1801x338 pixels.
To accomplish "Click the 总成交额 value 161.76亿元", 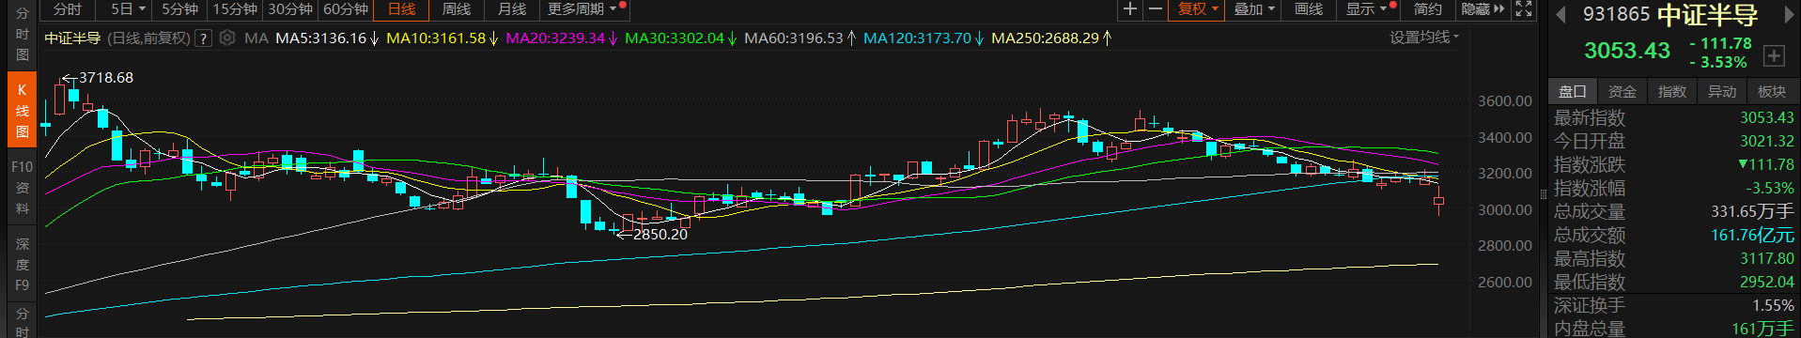I will tap(1753, 235).
